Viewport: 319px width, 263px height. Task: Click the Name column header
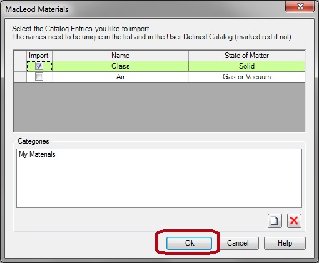[x=120, y=56]
